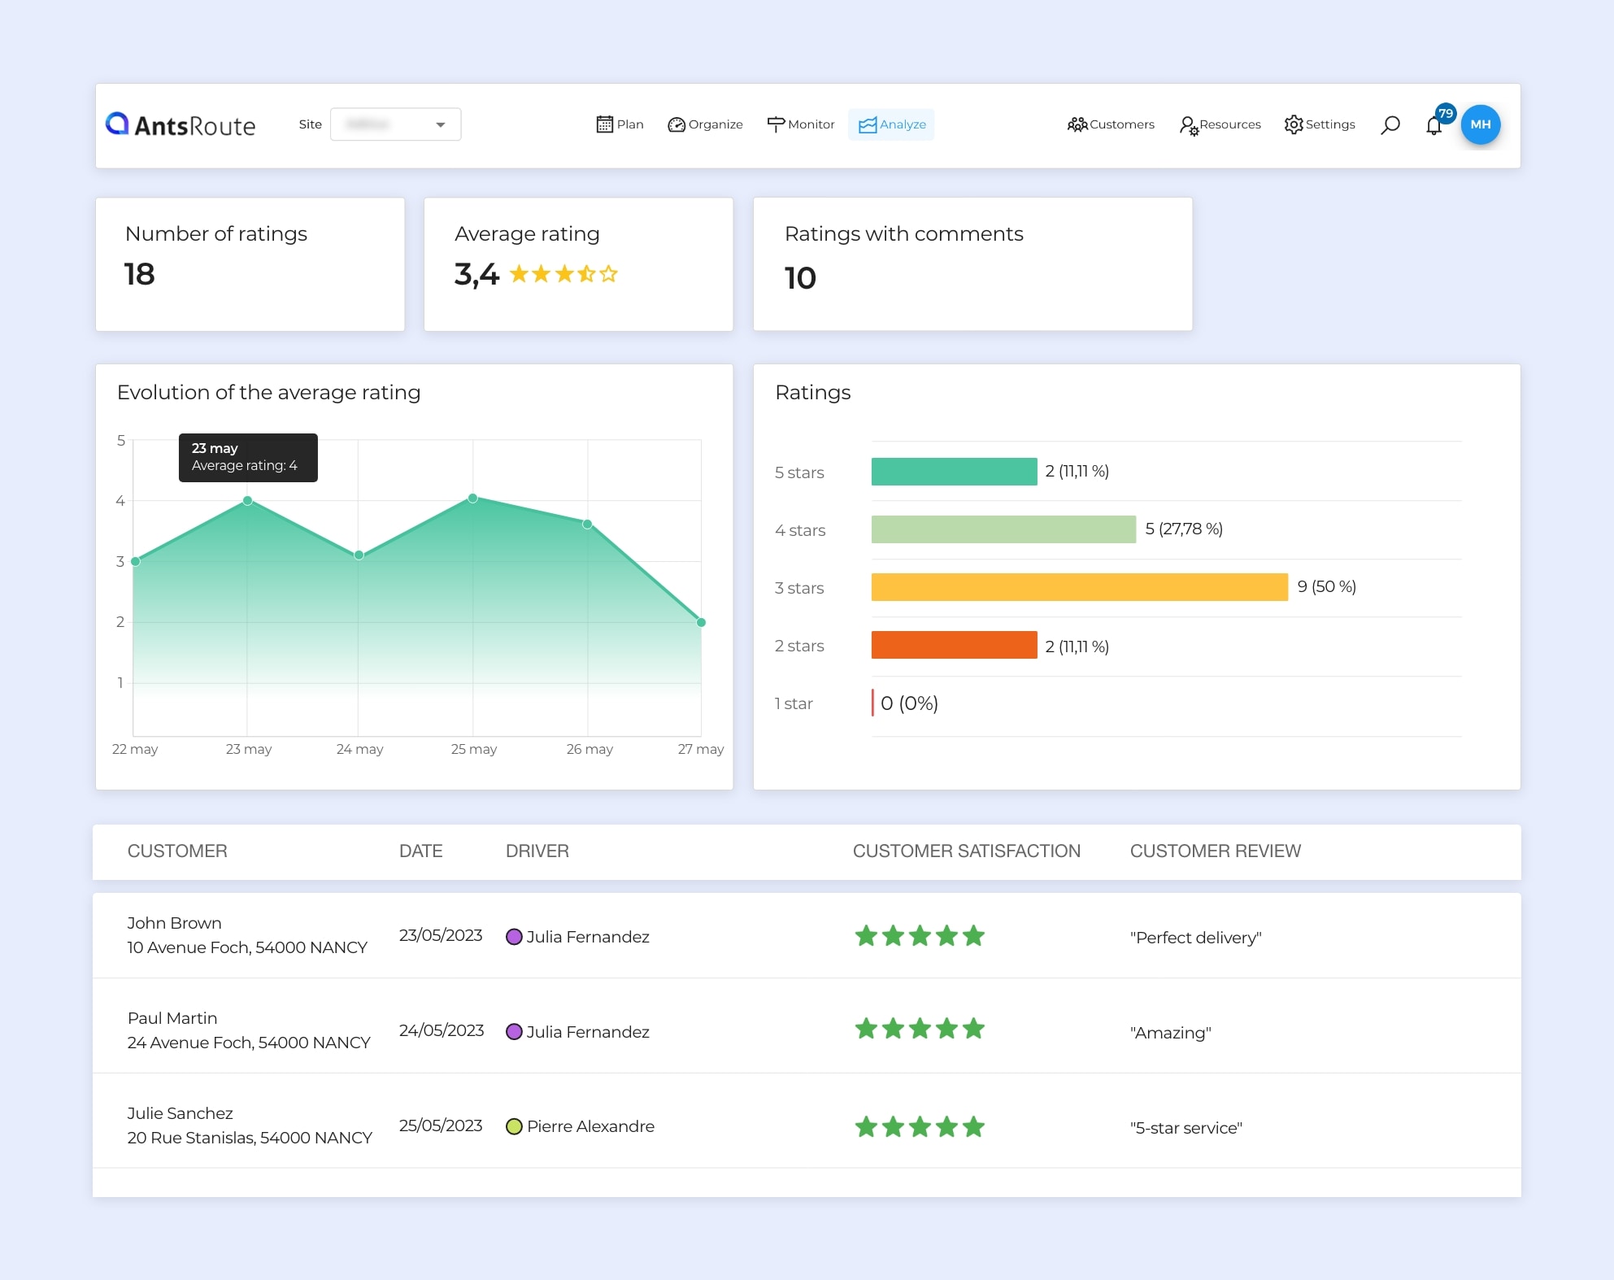Viewport: 1614px width, 1280px height.
Task: Click the Customers group icon
Action: [x=1077, y=124]
